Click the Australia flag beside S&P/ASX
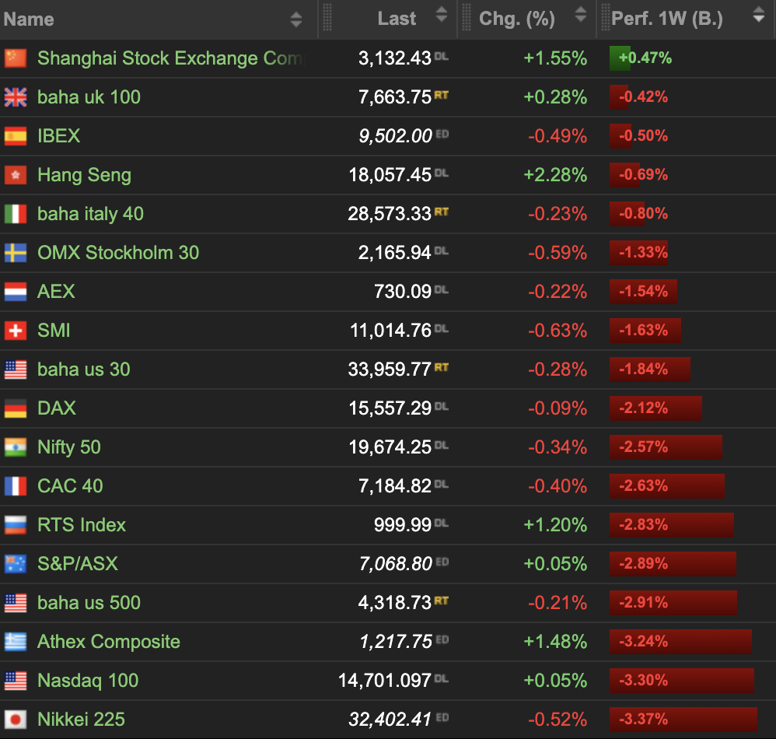Image resolution: width=776 pixels, height=739 pixels. [x=16, y=564]
